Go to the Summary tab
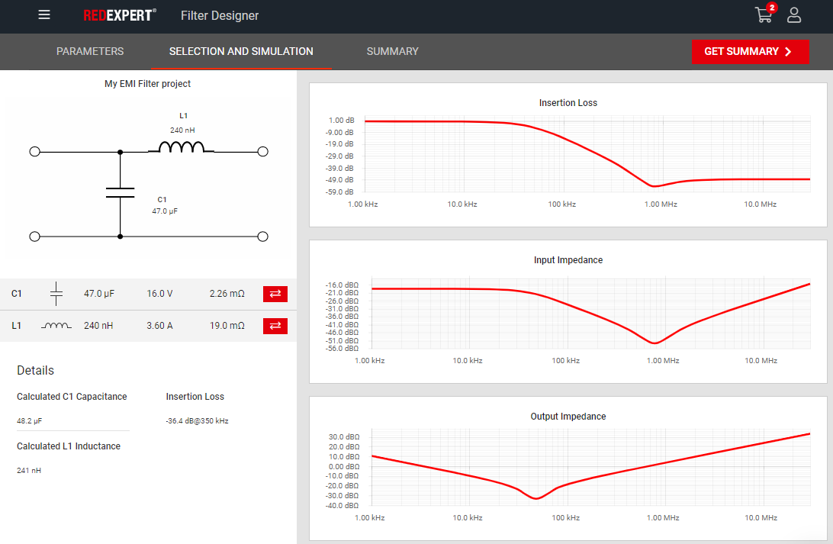Screen dimensions: 833x544 392,51
